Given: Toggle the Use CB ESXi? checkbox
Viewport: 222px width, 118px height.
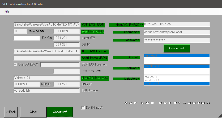Looking at the screenshot, I should [x=15, y=64].
